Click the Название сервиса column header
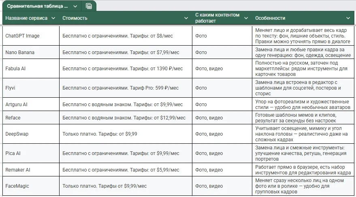The image size is (356, 197). pyautogui.click(x=26, y=18)
